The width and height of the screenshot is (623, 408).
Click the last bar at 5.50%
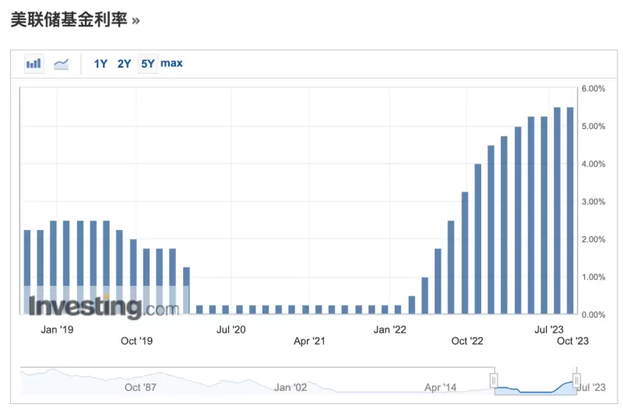tap(570, 210)
